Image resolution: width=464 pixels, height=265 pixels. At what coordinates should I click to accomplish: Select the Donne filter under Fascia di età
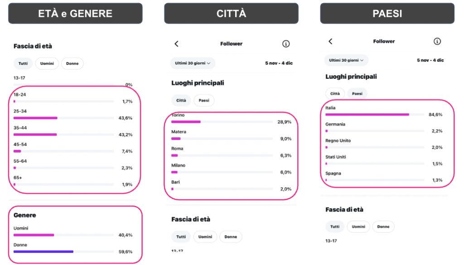[72, 63]
